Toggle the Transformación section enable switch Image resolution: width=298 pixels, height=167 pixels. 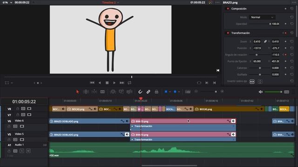click(228, 33)
